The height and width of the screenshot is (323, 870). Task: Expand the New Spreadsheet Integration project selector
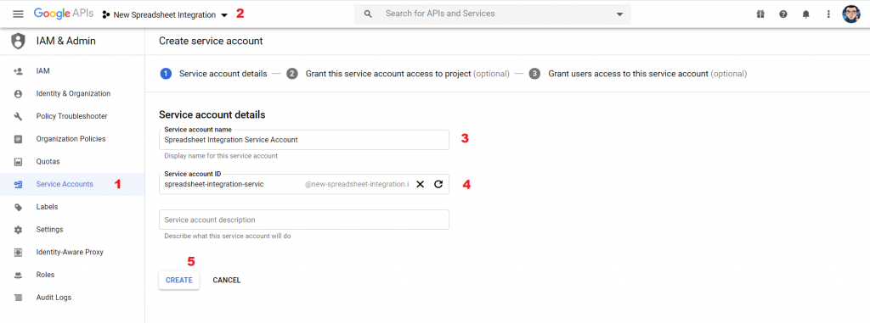point(166,15)
